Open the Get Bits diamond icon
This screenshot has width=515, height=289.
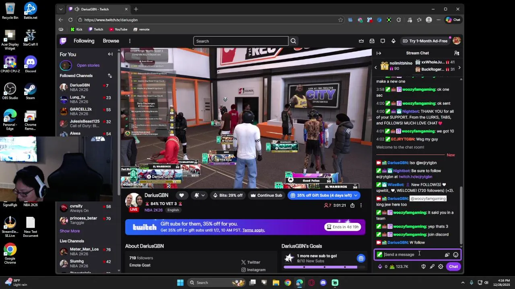393,41
